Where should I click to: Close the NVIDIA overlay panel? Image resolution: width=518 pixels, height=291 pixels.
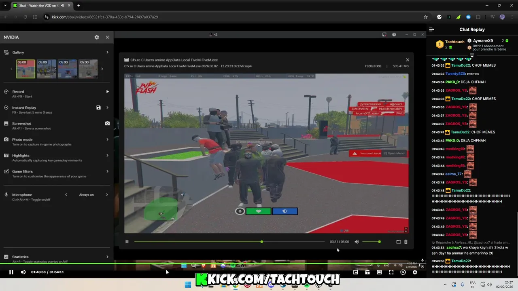(x=107, y=37)
